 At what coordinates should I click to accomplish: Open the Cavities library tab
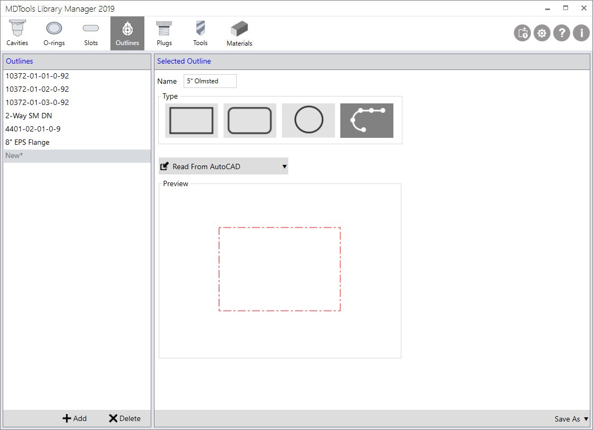point(18,33)
